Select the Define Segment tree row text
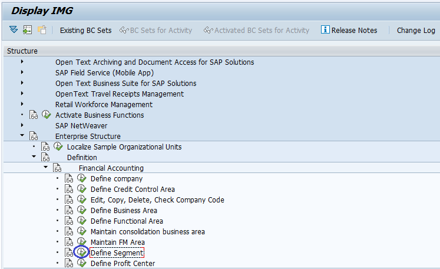 117,253
